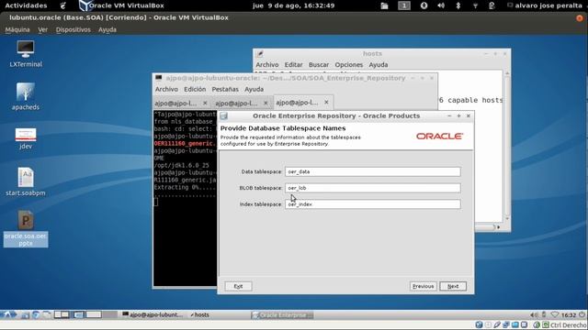Launch web browser from Lubuntu panel
Image resolution: width=588 pixels, height=330 pixels.
[x=36, y=315]
